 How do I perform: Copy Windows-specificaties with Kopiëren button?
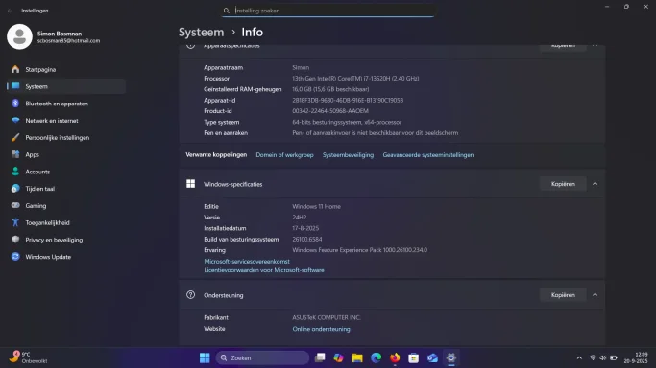pyautogui.click(x=563, y=184)
